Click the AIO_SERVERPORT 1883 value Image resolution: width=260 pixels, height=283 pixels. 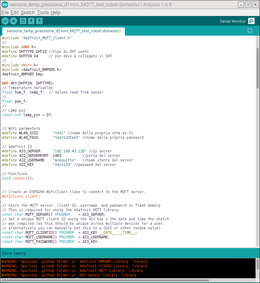[57, 156]
